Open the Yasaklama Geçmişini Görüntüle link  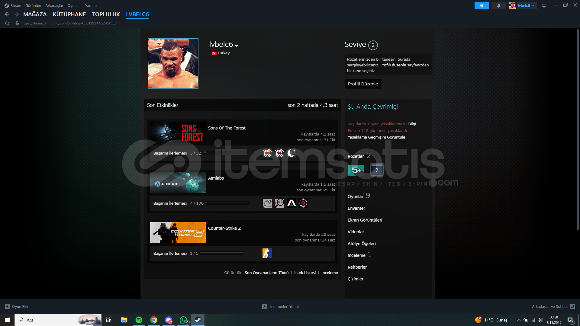coord(376,137)
